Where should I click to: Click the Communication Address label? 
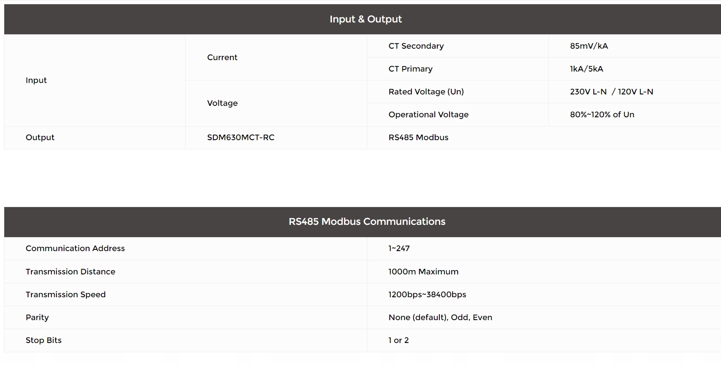click(x=75, y=248)
